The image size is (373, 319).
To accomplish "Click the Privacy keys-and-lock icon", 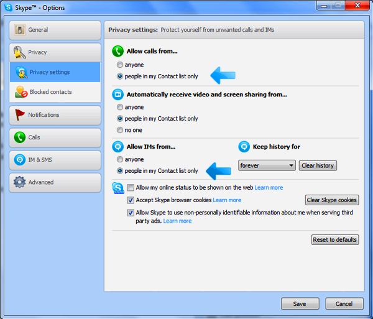I will [19, 52].
